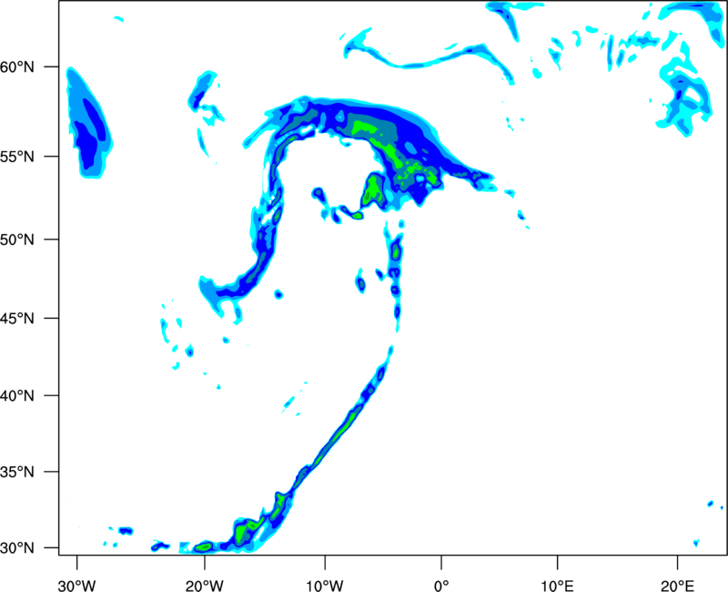Image resolution: width=728 pixels, height=592 pixels.
Task: Click the 40°N latitude label
Action: (x=17, y=396)
